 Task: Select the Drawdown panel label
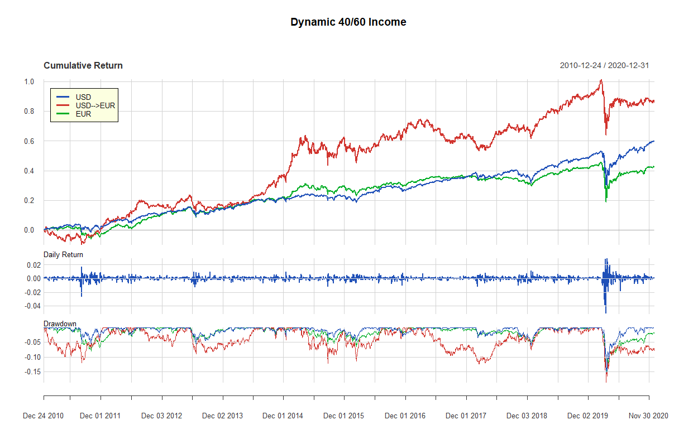[x=60, y=324]
